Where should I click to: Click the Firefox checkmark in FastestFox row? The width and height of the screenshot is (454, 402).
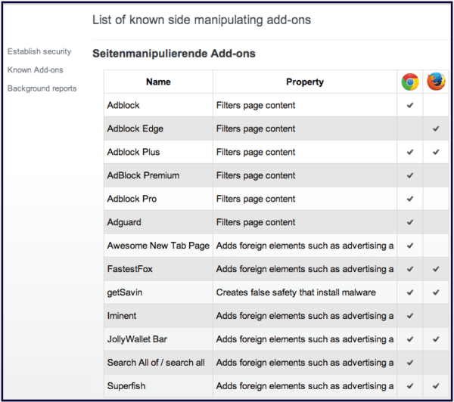coord(436,269)
